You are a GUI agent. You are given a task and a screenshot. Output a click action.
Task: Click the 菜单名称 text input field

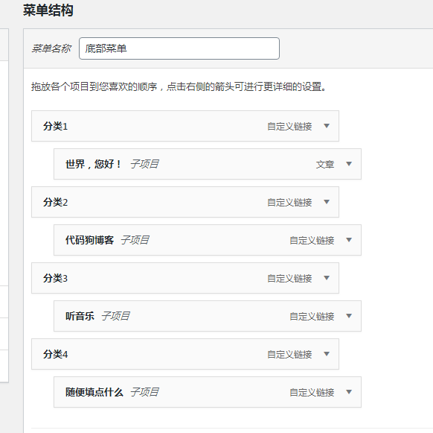(x=179, y=48)
